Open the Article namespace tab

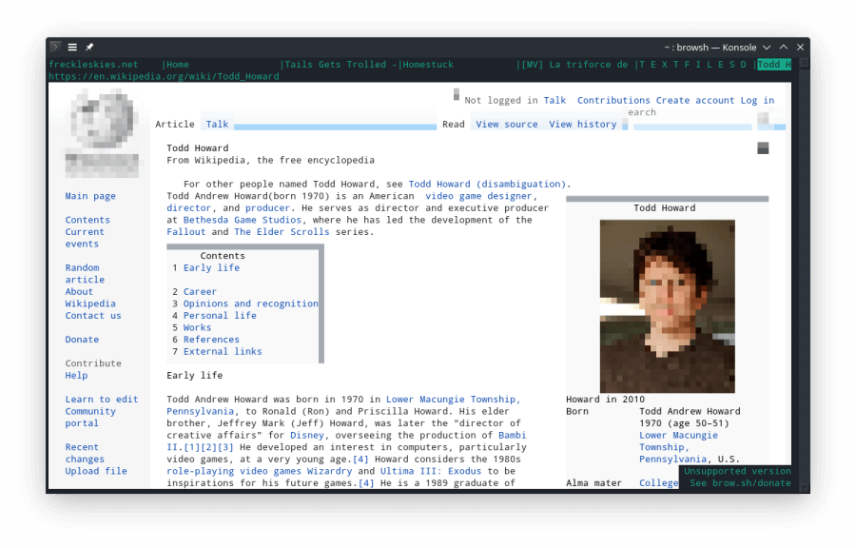point(175,125)
